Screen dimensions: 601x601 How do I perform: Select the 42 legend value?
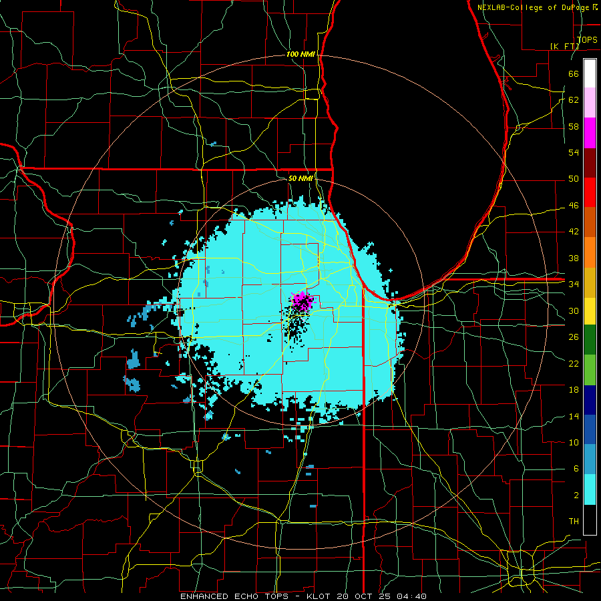coord(574,232)
